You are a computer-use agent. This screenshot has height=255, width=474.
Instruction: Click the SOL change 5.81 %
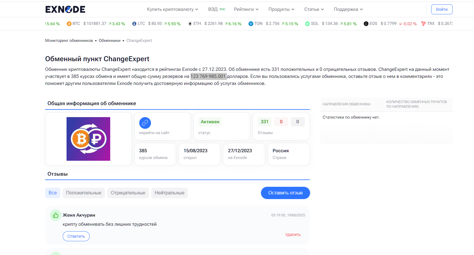click(x=348, y=24)
